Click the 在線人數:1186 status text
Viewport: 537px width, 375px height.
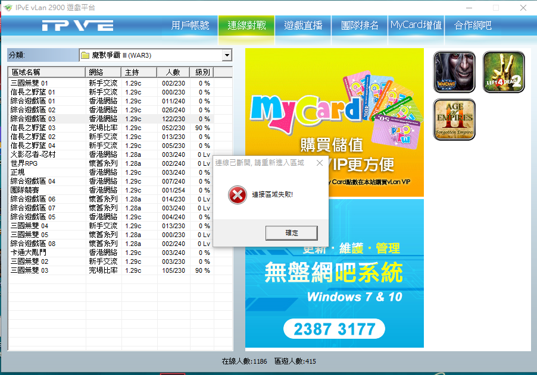(244, 361)
